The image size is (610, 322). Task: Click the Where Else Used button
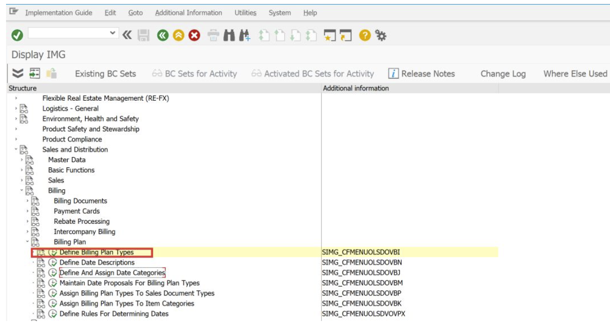[575, 74]
